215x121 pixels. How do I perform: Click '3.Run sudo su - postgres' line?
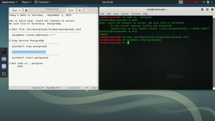pyautogui.click(x=26, y=64)
